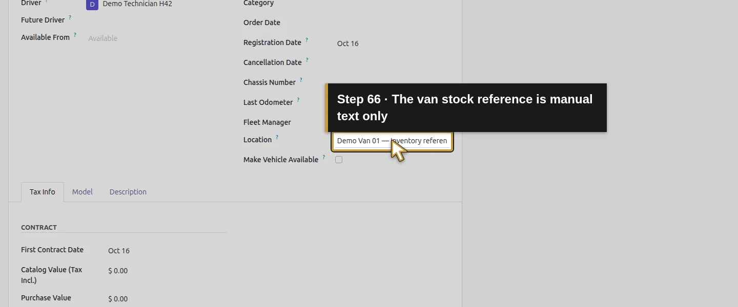Click the CONTRACT section heading
738x307 pixels.
(x=39, y=227)
